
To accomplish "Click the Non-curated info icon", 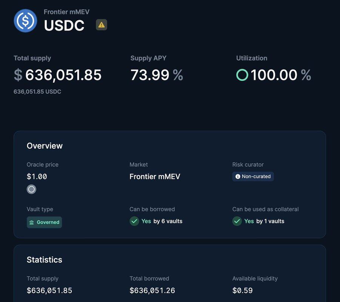I will pyautogui.click(x=238, y=176).
